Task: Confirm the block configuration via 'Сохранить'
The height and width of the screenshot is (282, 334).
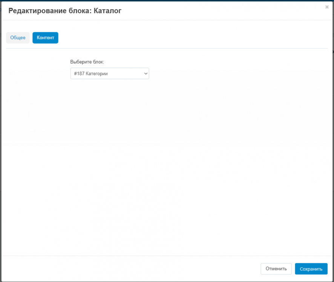Action: (x=311, y=269)
